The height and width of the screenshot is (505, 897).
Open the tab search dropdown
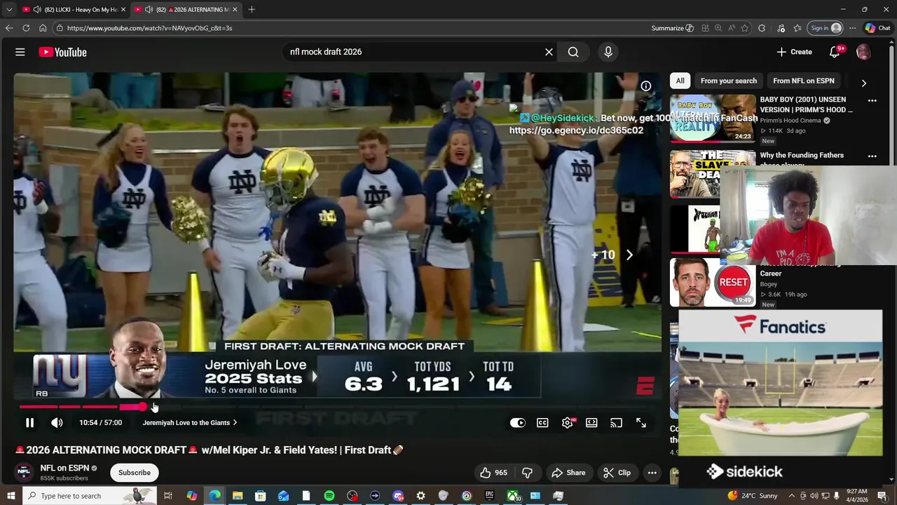(x=8, y=9)
